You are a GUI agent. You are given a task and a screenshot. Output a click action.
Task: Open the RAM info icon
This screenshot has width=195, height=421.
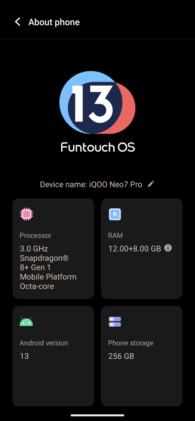coord(168,248)
